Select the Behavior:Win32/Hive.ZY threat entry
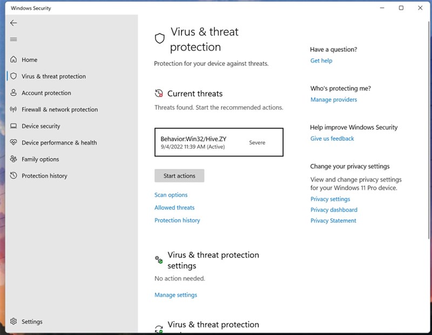The image size is (432, 335). (219, 142)
